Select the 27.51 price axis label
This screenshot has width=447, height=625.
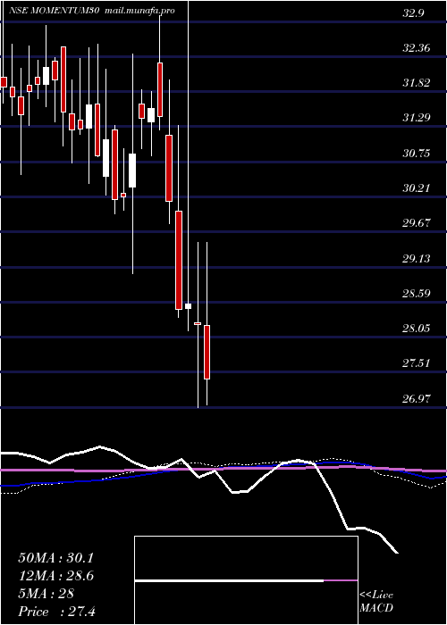click(417, 362)
